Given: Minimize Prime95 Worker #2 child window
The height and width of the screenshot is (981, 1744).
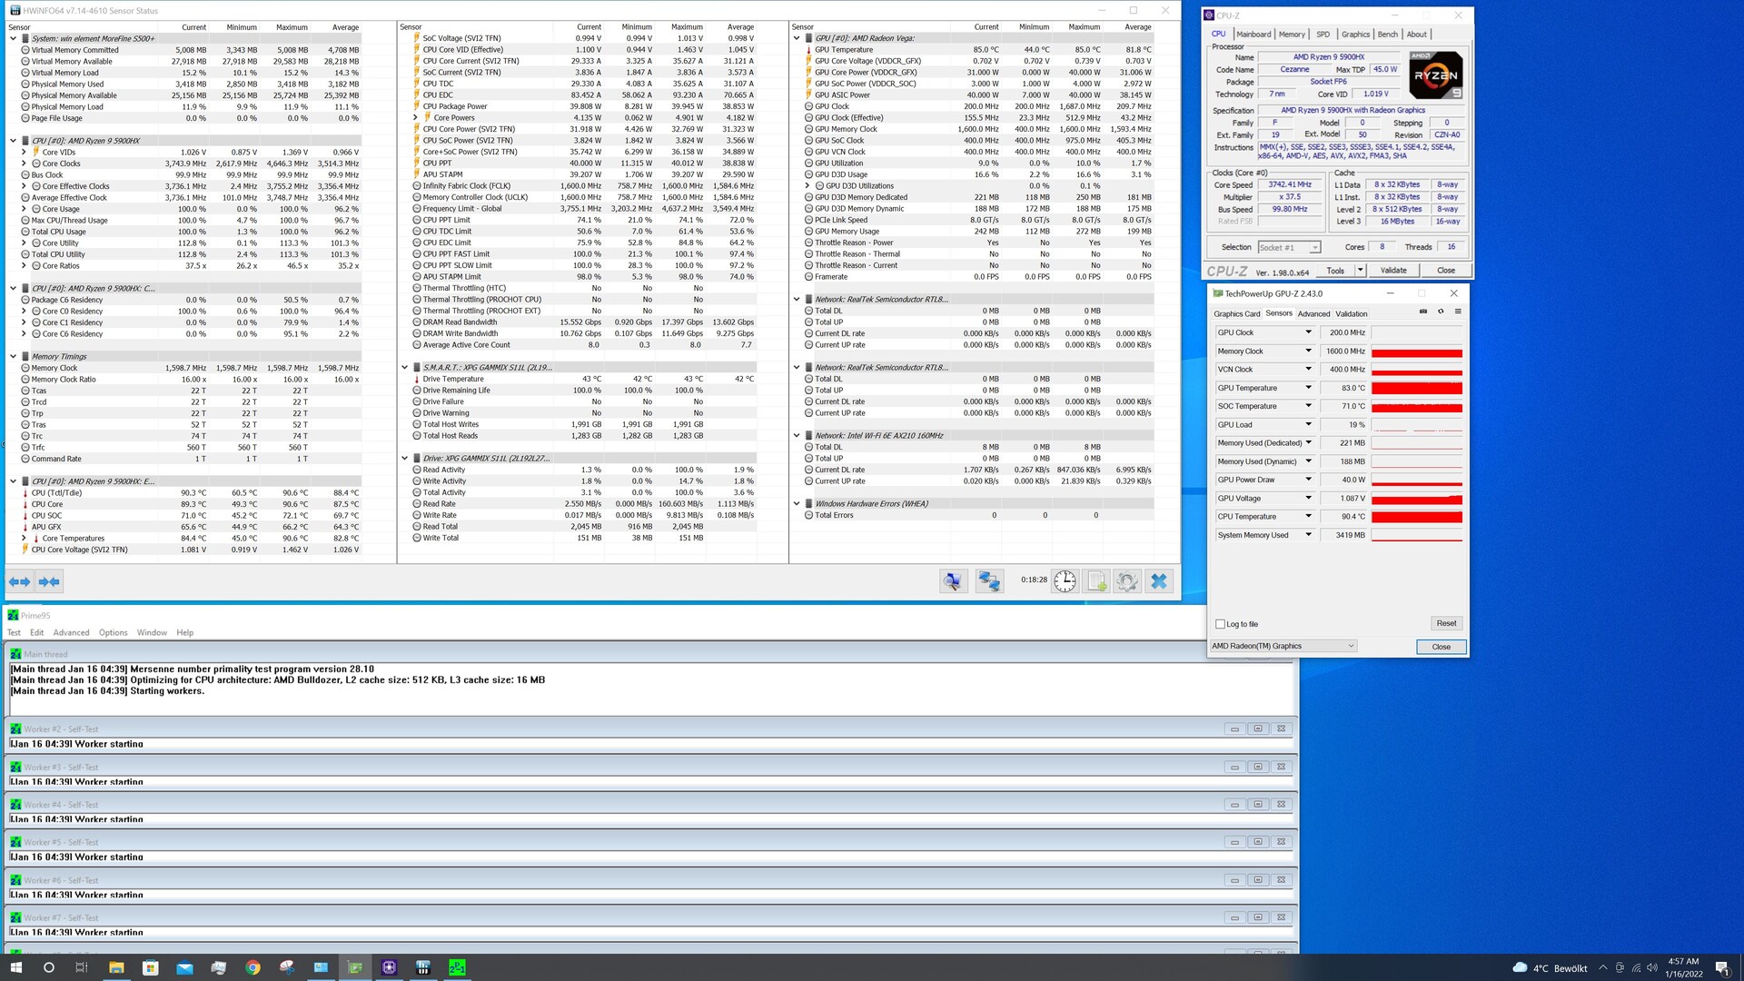Looking at the screenshot, I should tap(1234, 729).
